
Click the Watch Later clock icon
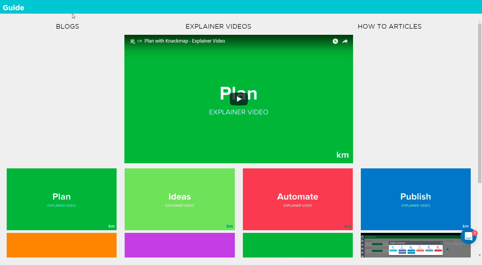tap(335, 41)
